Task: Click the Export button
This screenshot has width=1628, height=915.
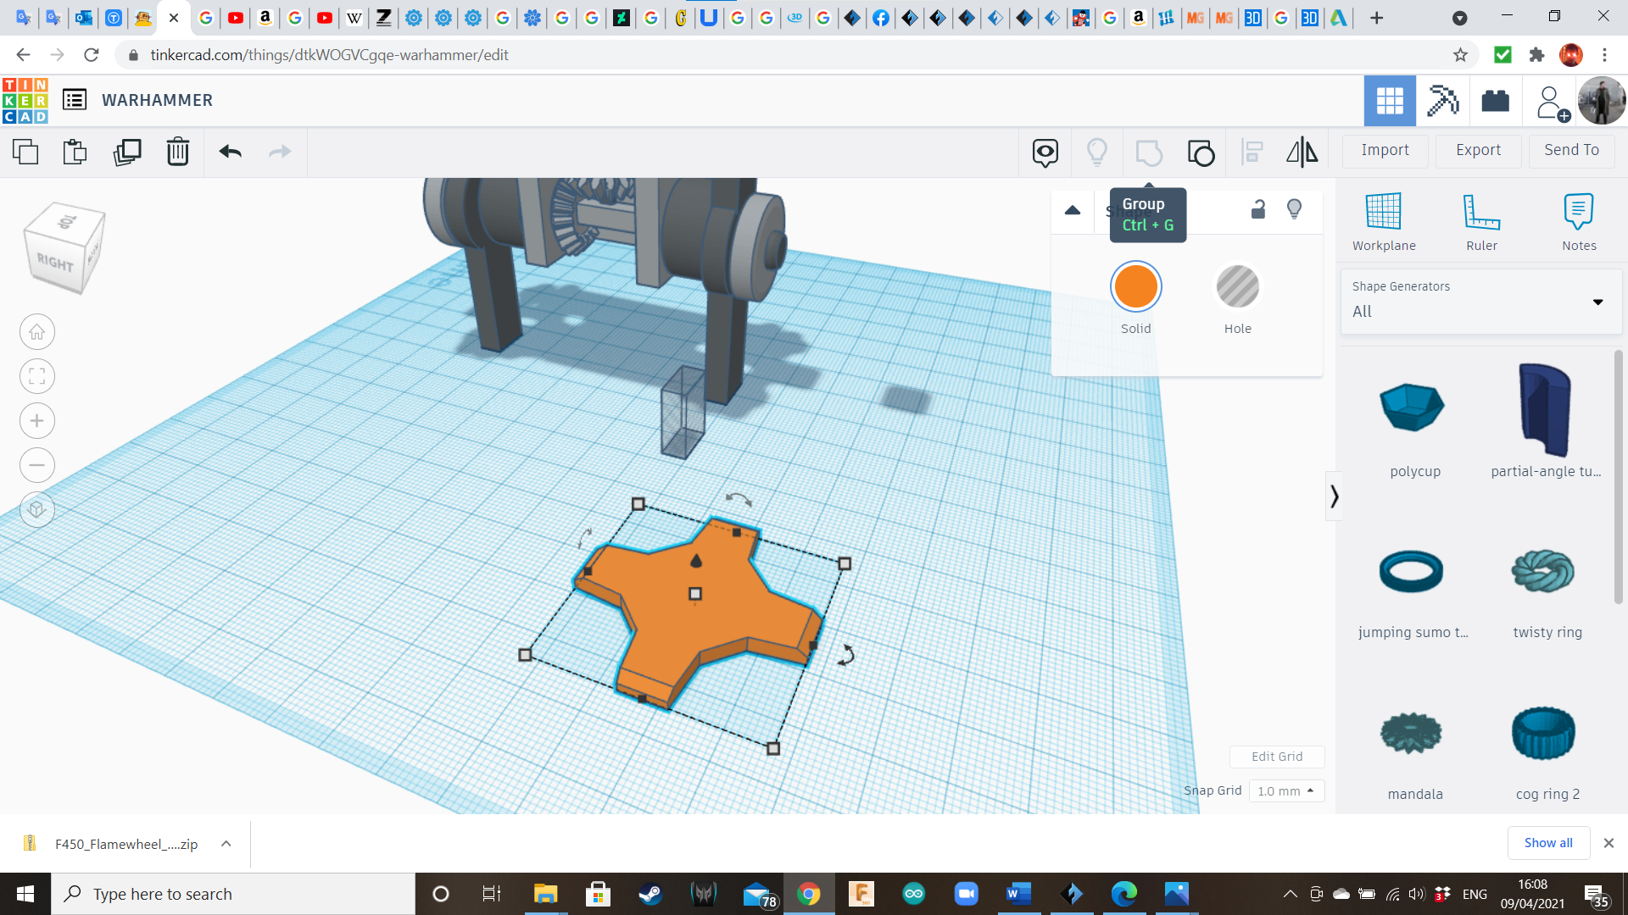Action: [1478, 150]
